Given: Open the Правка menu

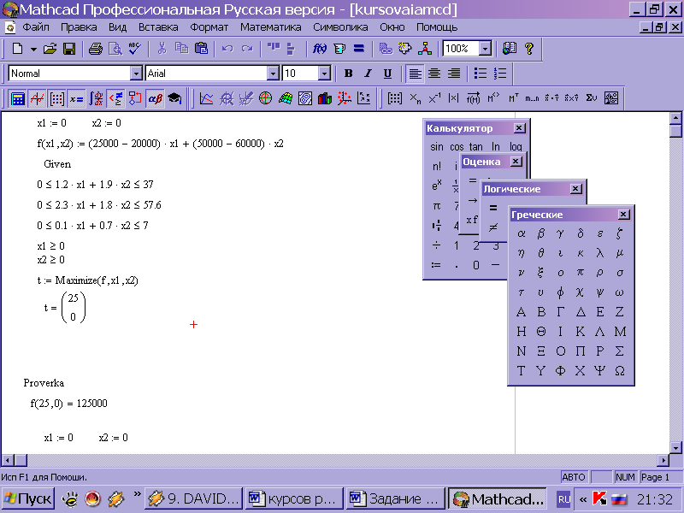Looking at the screenshot, I should (79, 27).
